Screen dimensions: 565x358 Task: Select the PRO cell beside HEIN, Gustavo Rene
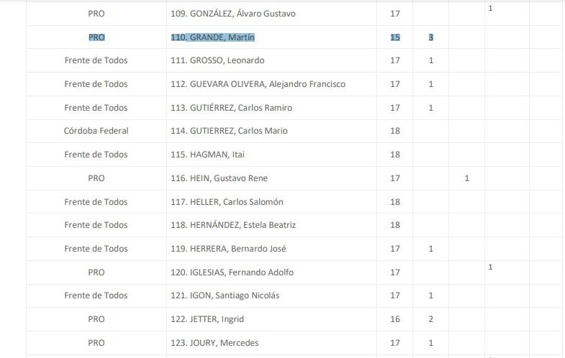pos(96,178)
